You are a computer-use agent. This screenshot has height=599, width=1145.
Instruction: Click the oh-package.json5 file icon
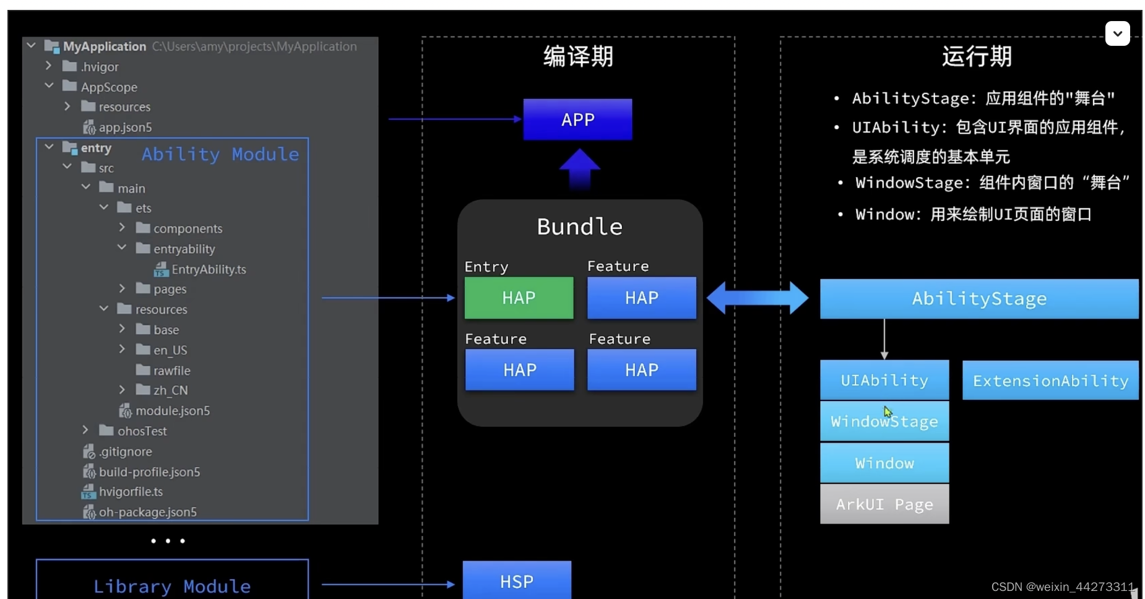(x=89, y=512)
